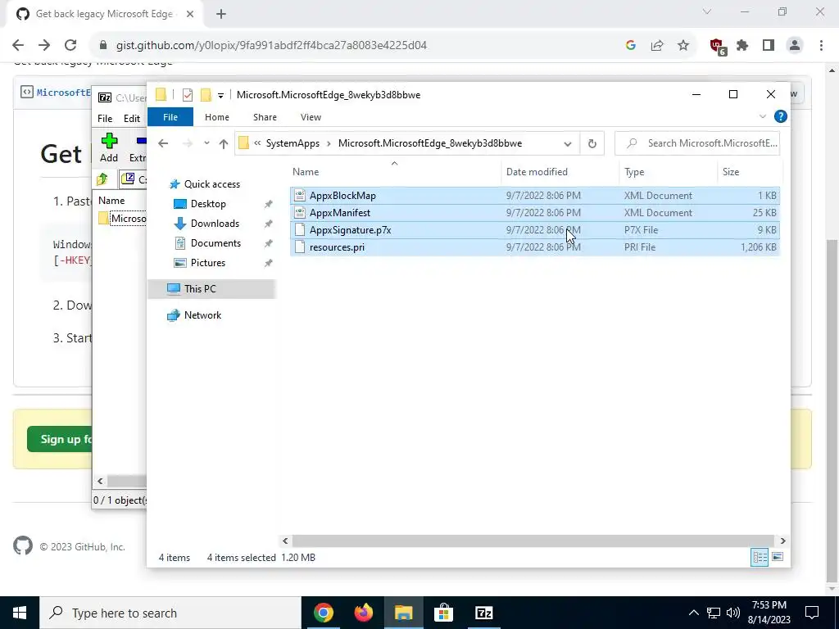
Task: Refresh the Explorer folder view
Action: [x=592, y=143]
